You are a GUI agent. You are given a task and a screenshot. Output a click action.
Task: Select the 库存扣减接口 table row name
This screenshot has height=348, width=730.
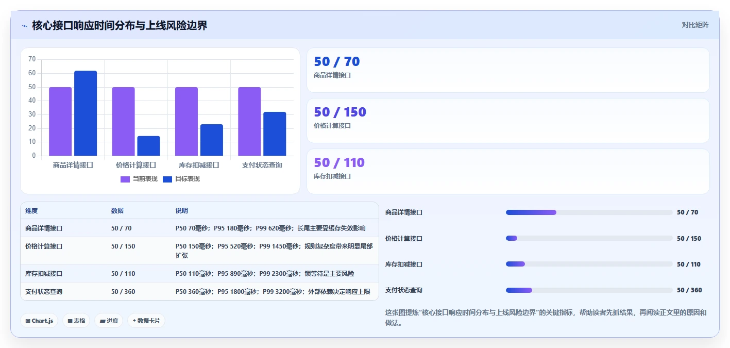coord(44,274)
